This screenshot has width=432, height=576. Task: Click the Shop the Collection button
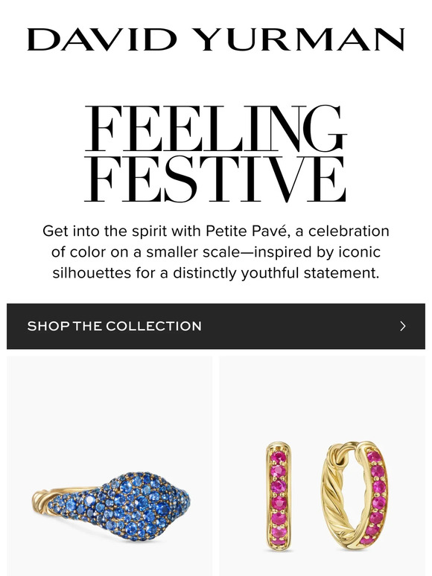(x=216, y=326)
